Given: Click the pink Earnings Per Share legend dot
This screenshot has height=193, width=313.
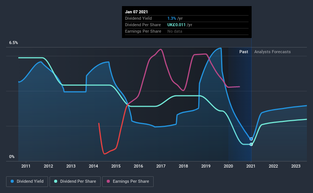Looking at the screenshot, I should 108,181.
